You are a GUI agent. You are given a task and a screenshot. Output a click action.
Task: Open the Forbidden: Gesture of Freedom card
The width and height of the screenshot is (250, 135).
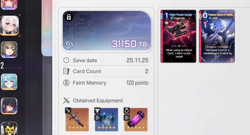[217, 36]
